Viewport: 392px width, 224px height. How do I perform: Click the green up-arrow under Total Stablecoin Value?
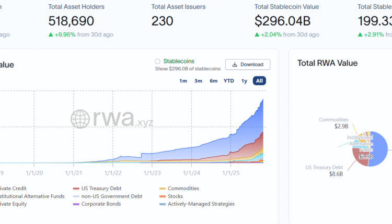tap(257, 34)
